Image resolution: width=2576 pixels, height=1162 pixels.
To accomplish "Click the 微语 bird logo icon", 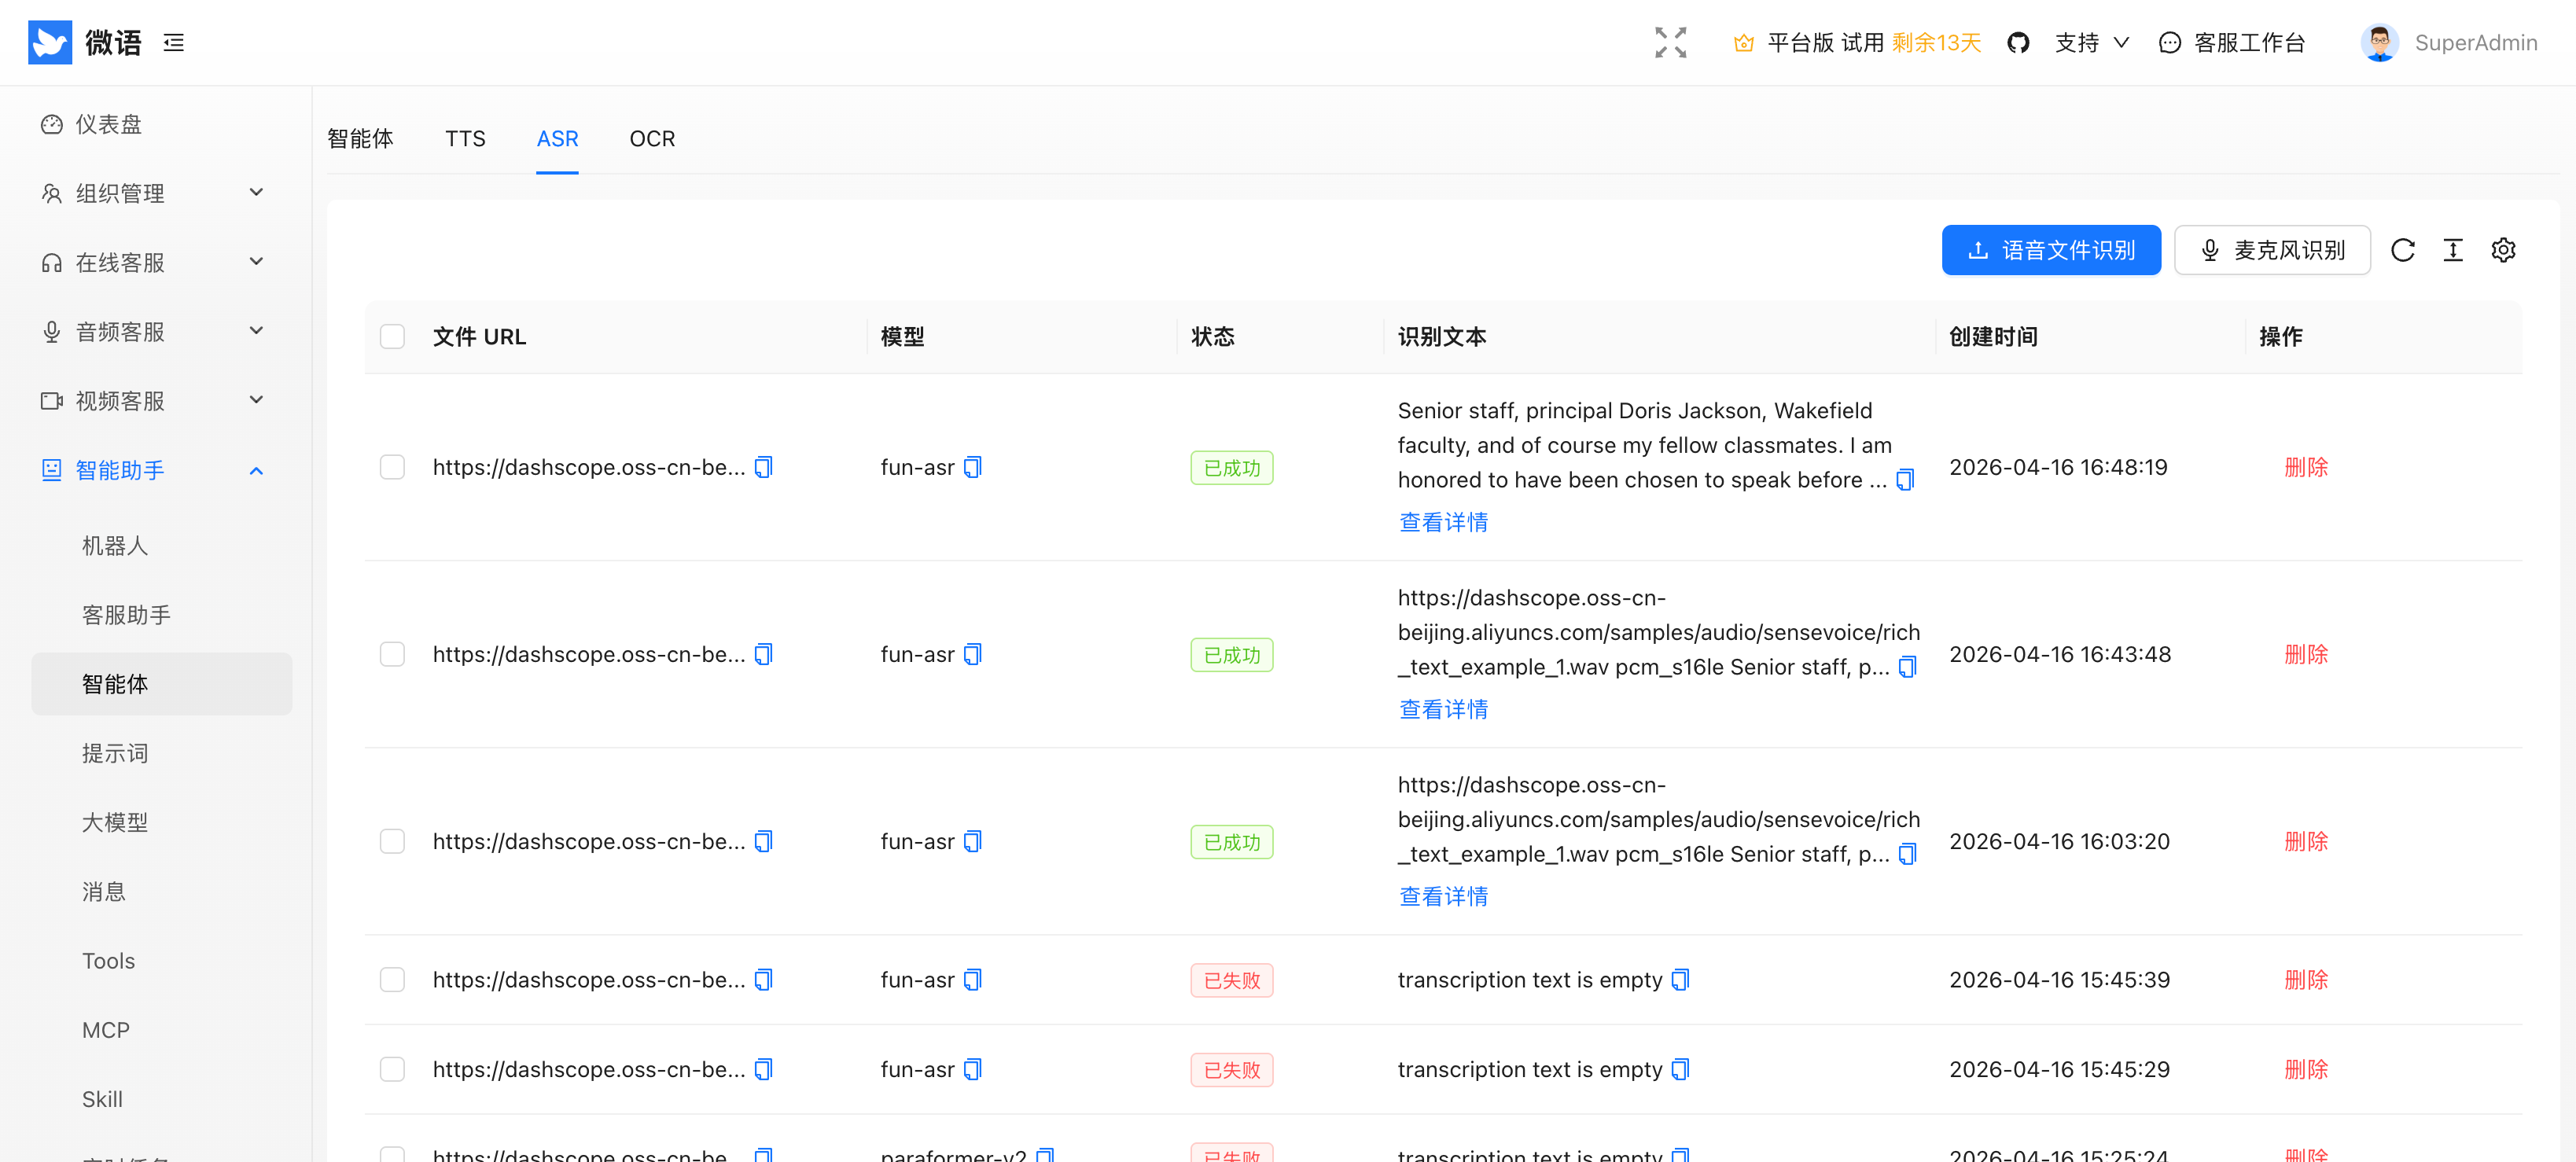I will (50, 42).
